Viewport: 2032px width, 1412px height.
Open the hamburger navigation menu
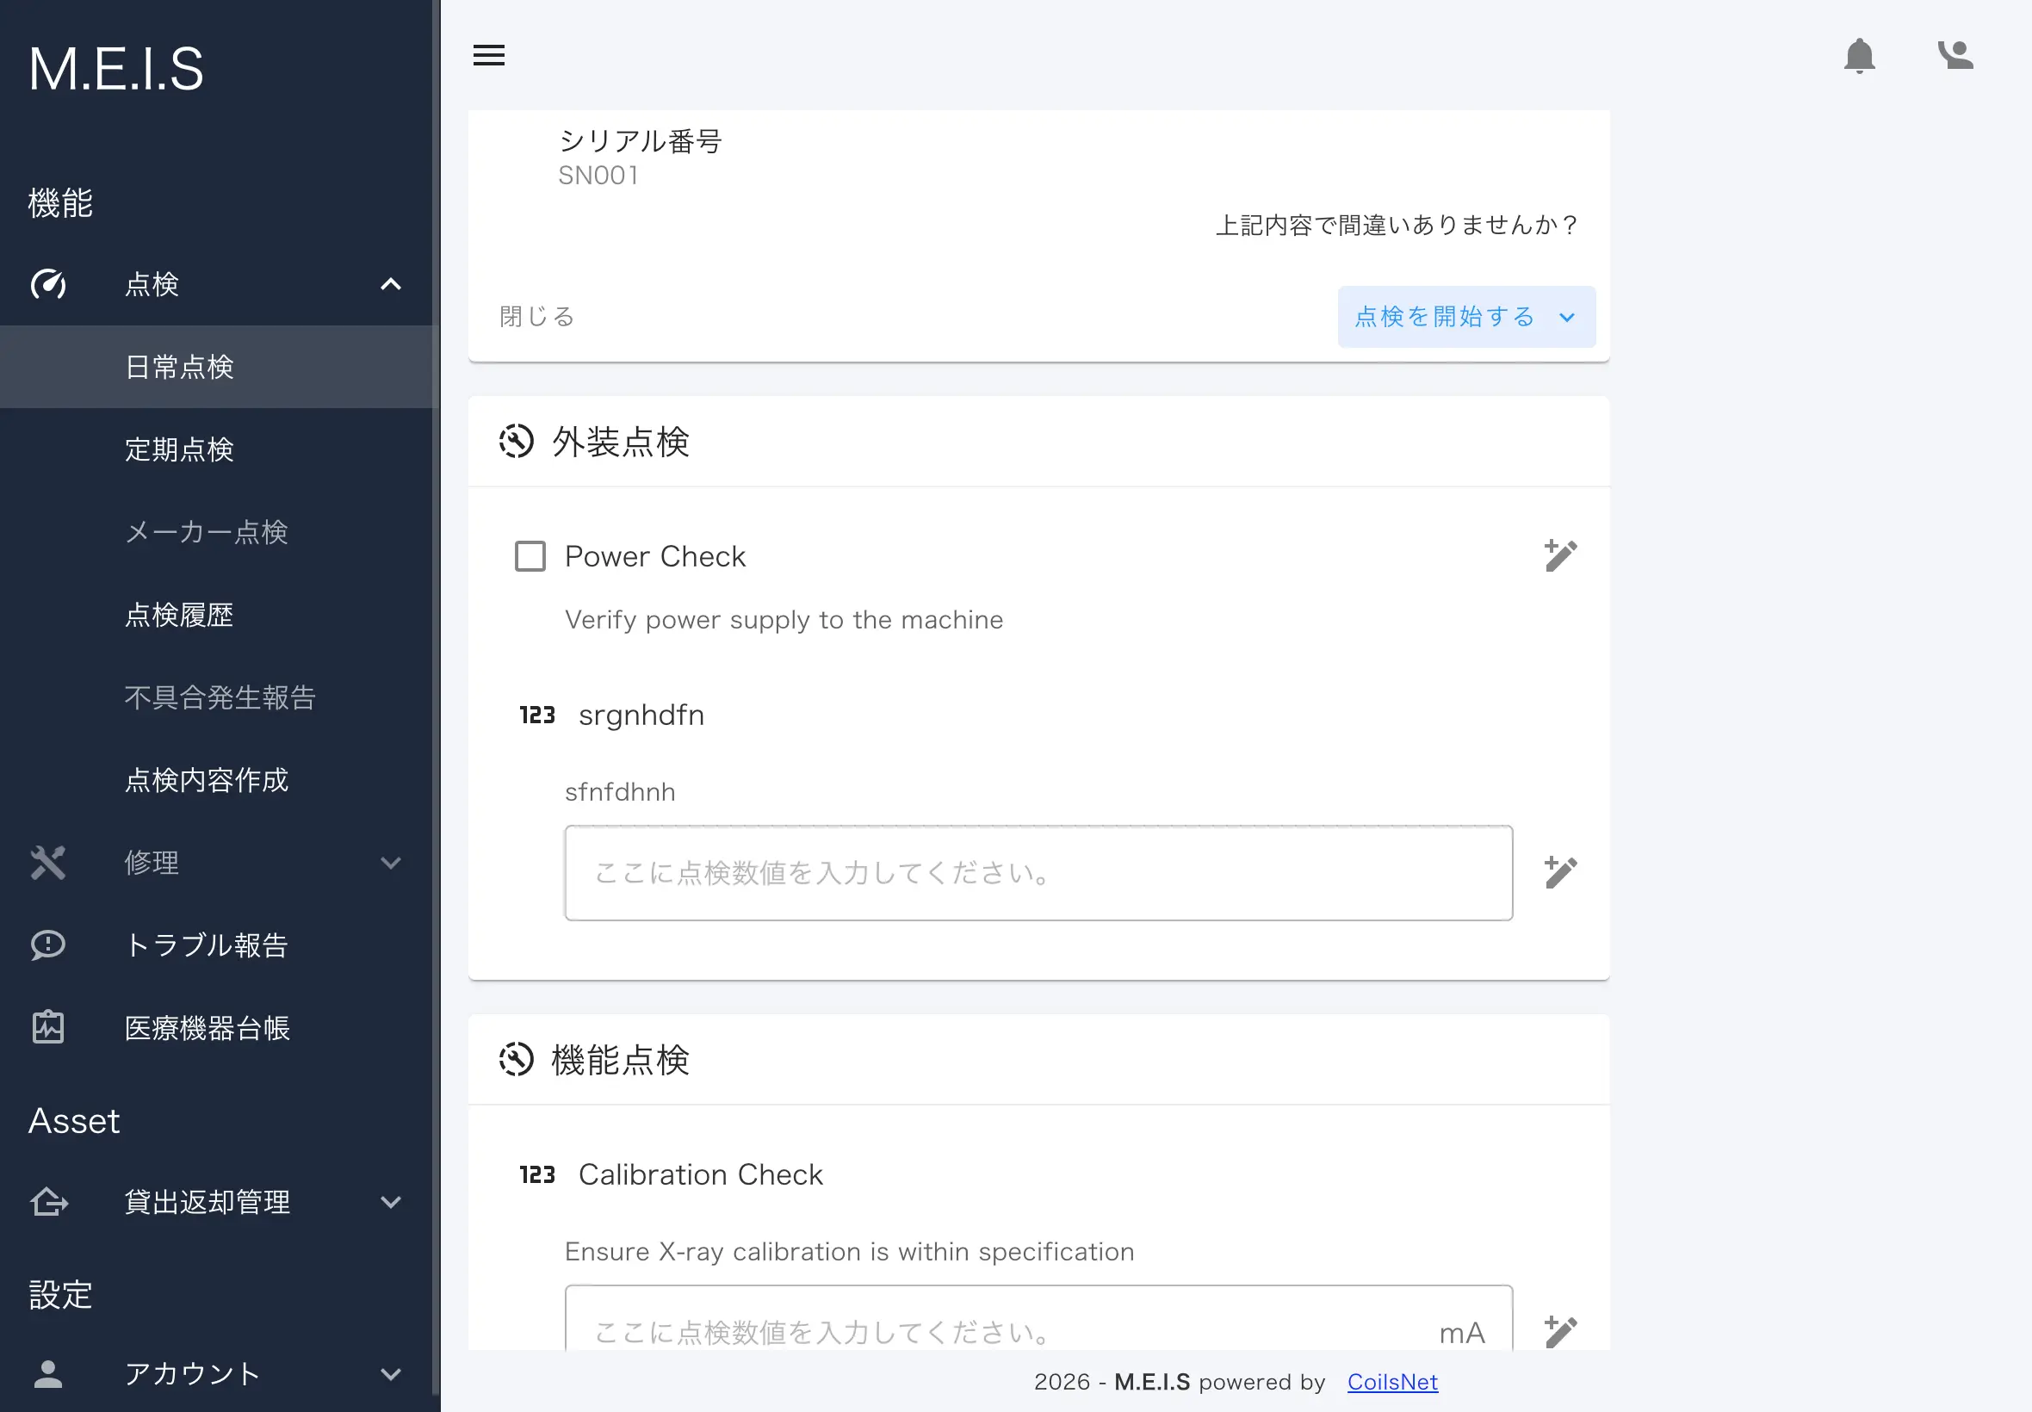pos(488,55)
